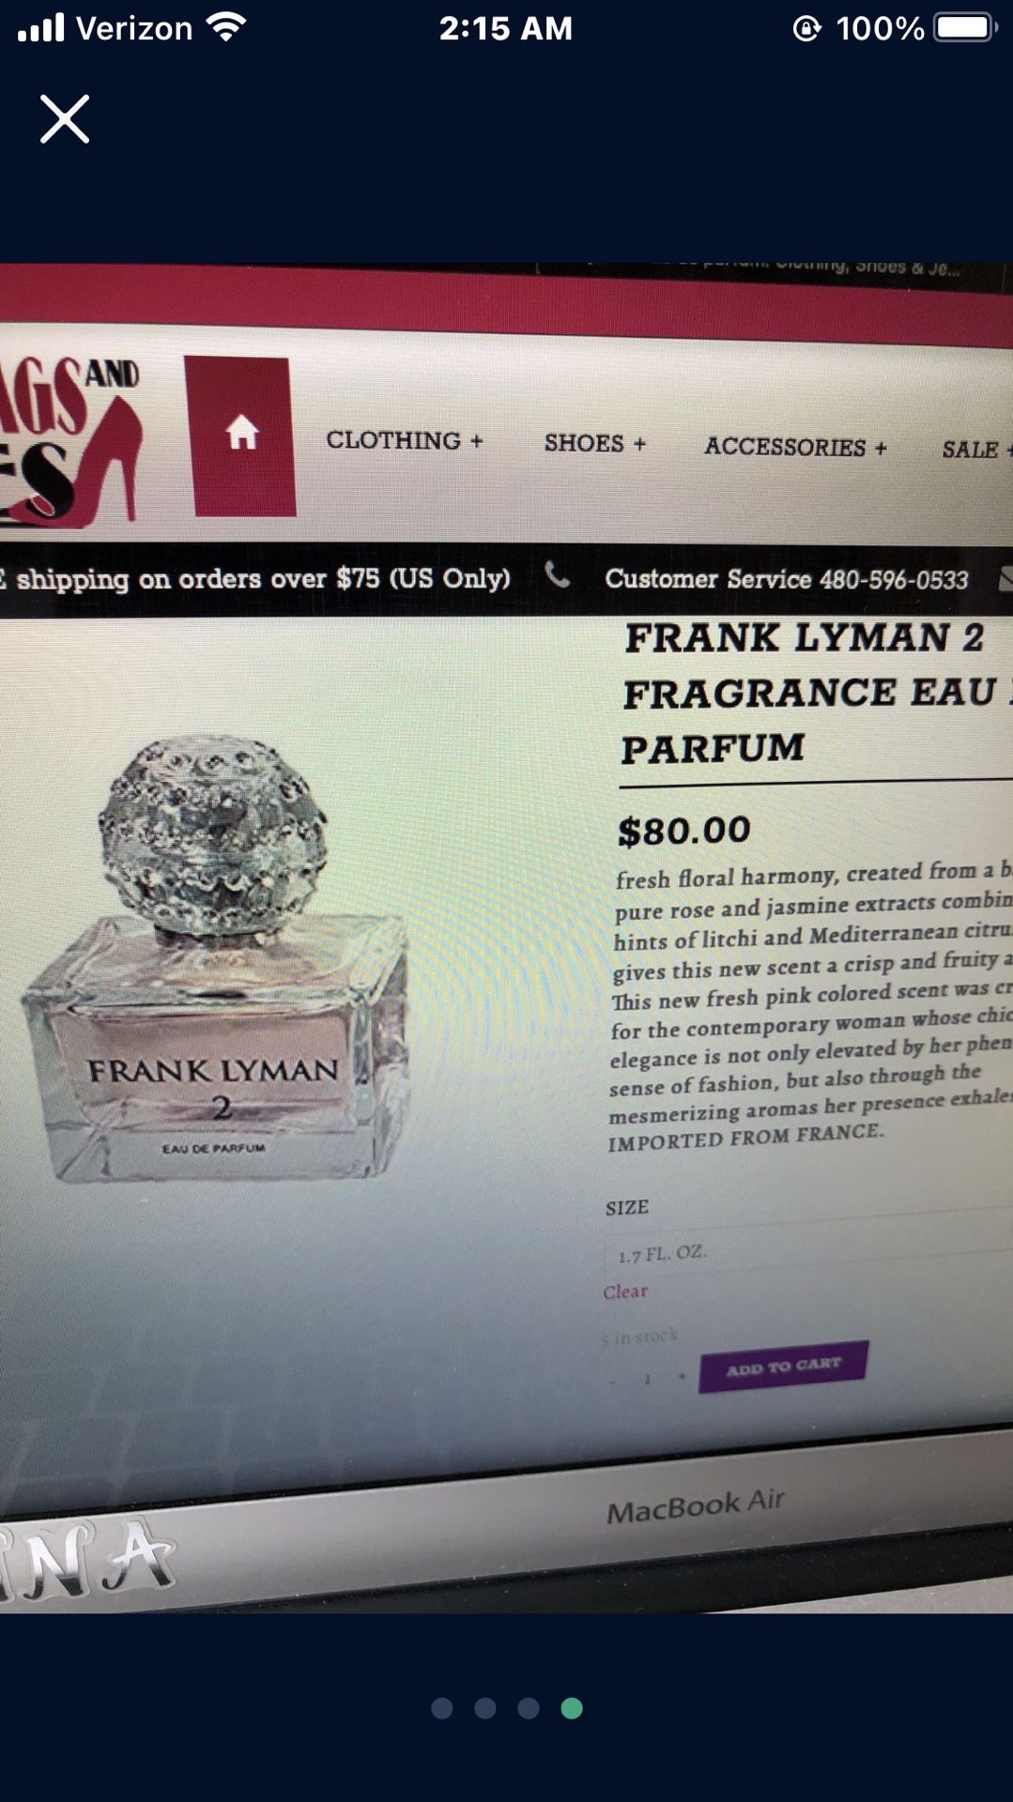Increase quantity with the plus stepper
Viewport: 1013px width, 1802px height.
tap(682, 1377)
